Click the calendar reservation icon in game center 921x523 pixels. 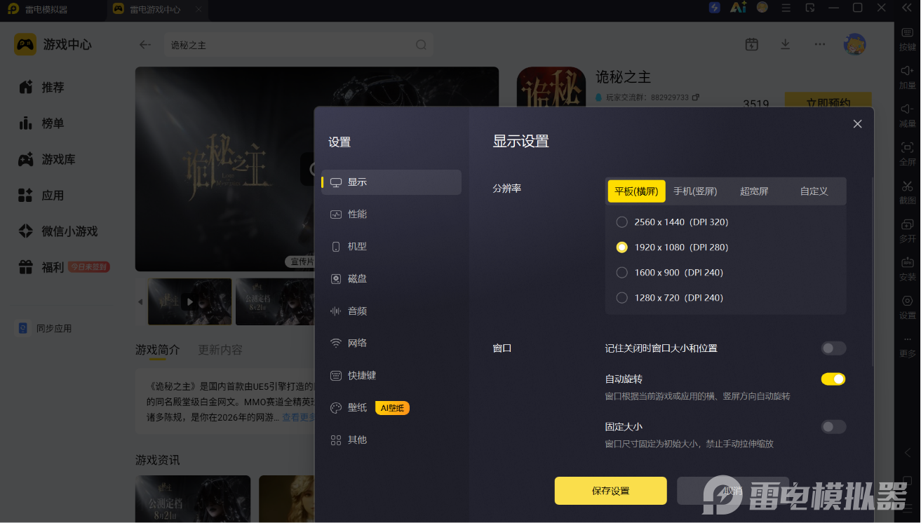751,44
